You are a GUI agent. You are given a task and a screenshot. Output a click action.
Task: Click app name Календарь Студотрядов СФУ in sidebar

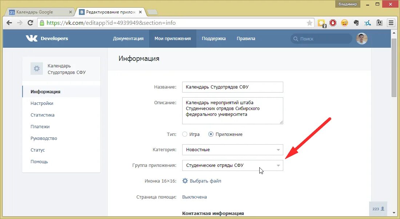(67, 69)
